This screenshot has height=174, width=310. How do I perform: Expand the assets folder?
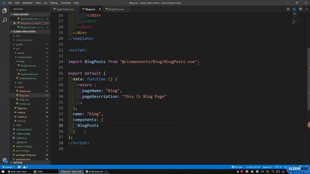click(x=21, y=53)
